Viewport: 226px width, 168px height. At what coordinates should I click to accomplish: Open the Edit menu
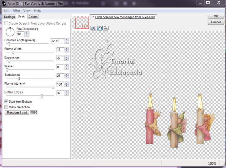pyautogui.click(x=6, y=10)
